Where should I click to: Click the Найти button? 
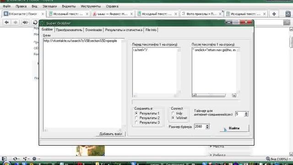point(234,128)
